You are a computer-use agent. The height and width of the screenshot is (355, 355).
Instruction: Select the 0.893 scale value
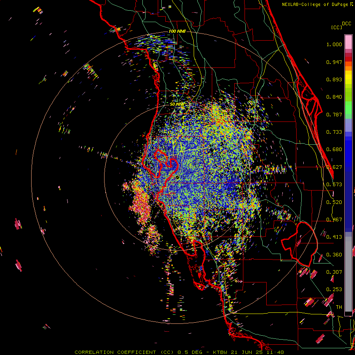coord(334,79)
